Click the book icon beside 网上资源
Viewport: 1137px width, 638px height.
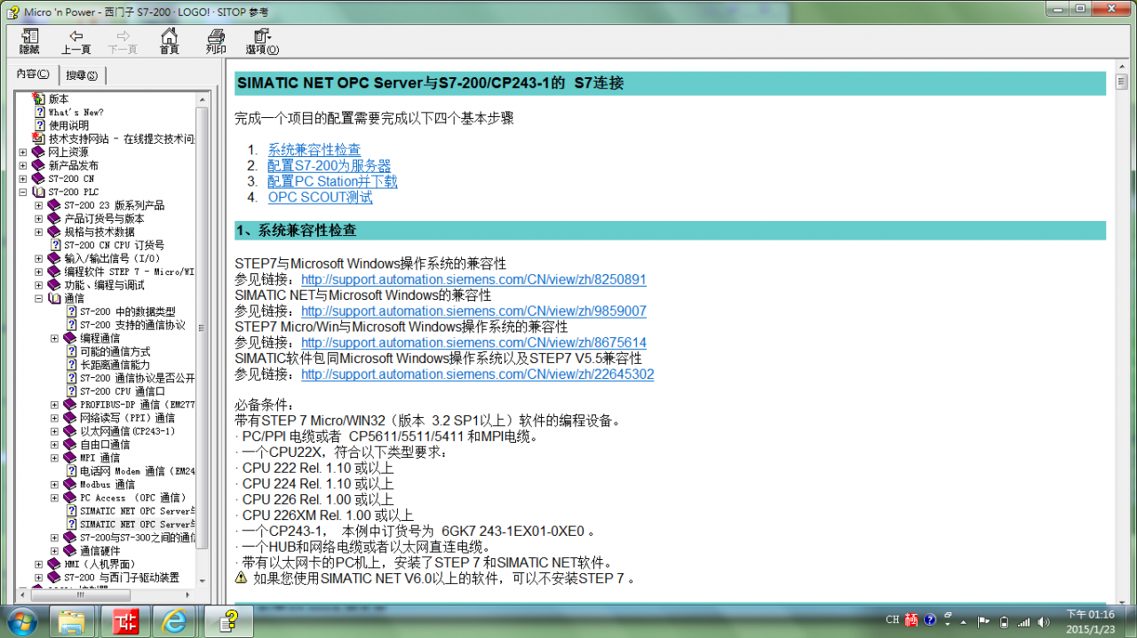coord(38,152)
